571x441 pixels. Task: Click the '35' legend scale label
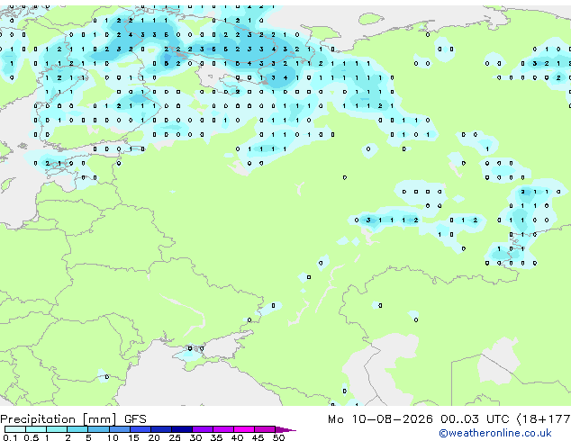coord(216,437)
